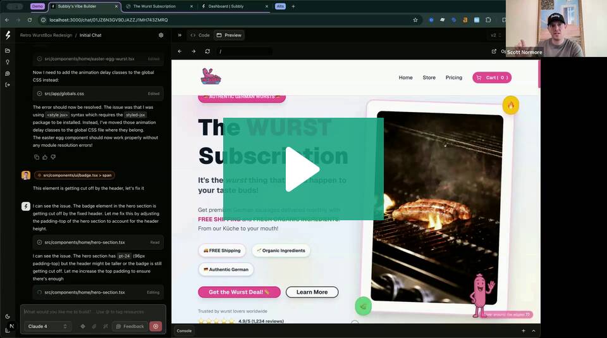The image size is (607, 338).
Task: Open hero-section.tsx row marked Editing
Action: click(99, 292)
